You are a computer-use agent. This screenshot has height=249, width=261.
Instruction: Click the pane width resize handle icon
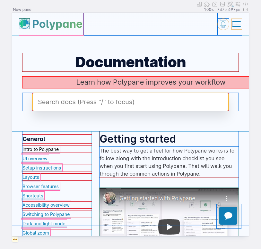[15, 239]
